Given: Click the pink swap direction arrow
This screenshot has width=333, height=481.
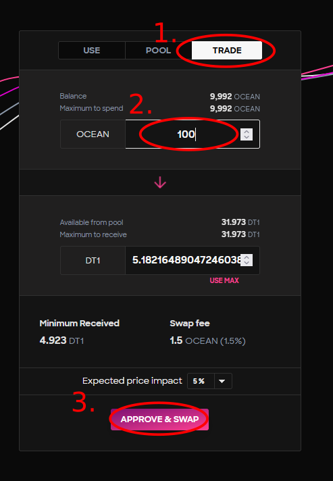Looking at the screenshot, I should pos(160,183).
